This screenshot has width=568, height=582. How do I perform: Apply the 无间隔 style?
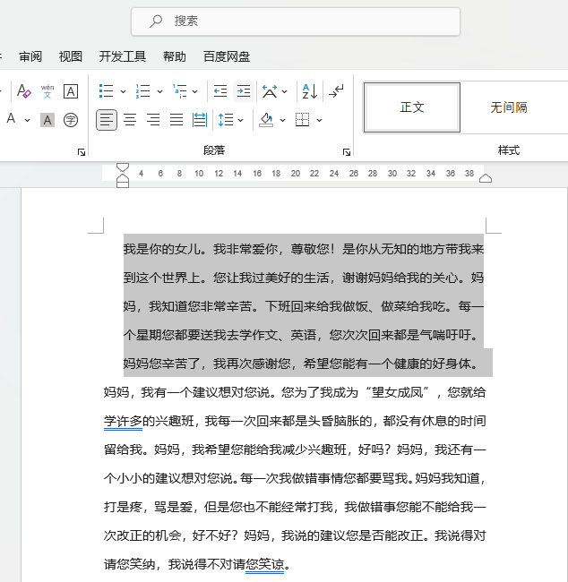(x=509, y=107)
